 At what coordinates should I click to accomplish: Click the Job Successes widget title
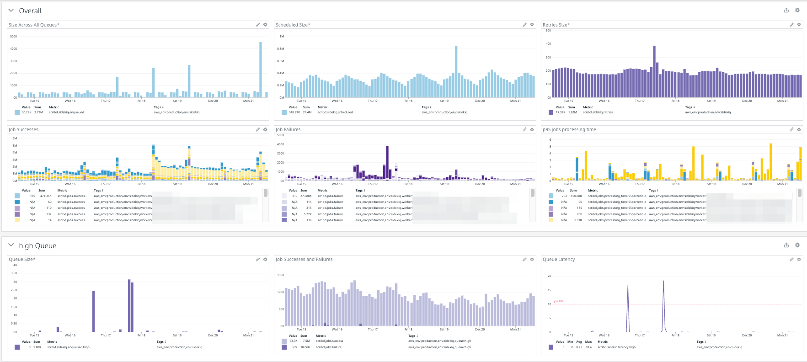23,129
